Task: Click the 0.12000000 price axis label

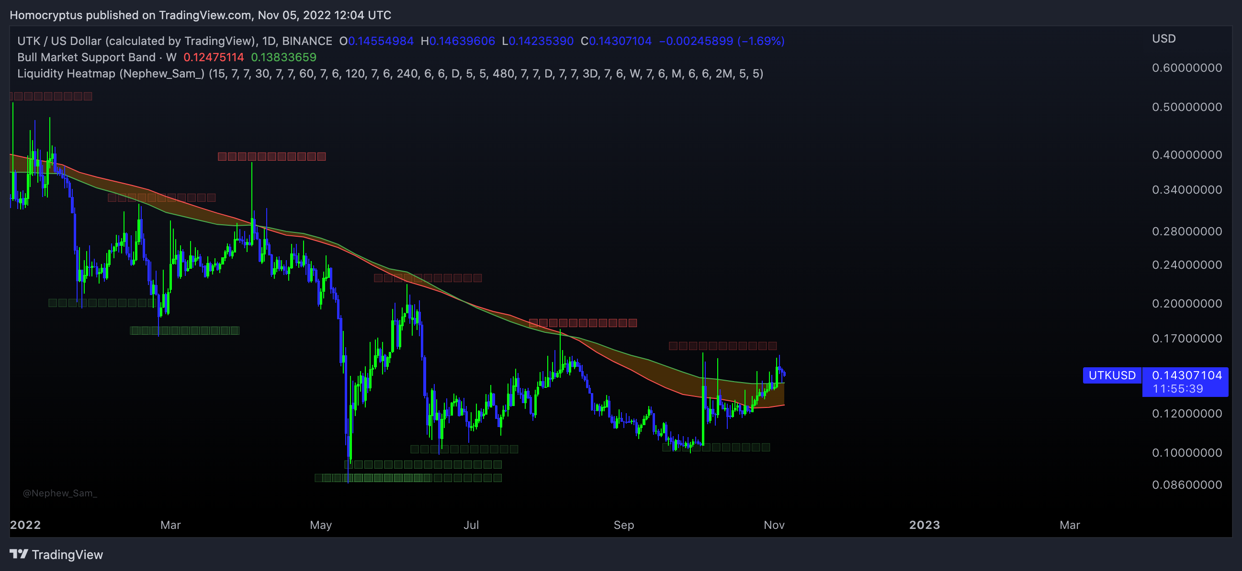Action: click(x=1186, y=414)
